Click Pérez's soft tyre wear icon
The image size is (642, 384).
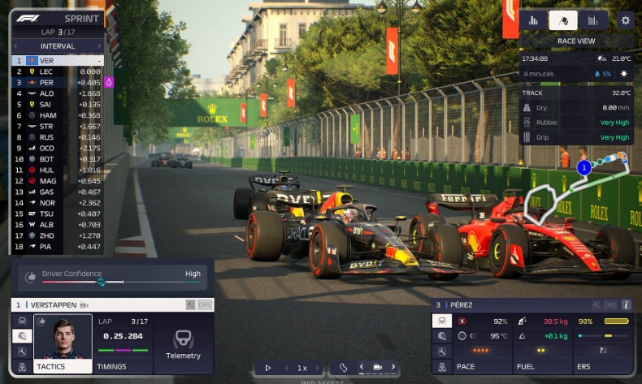pyautogui.click(x=462, y=321)
